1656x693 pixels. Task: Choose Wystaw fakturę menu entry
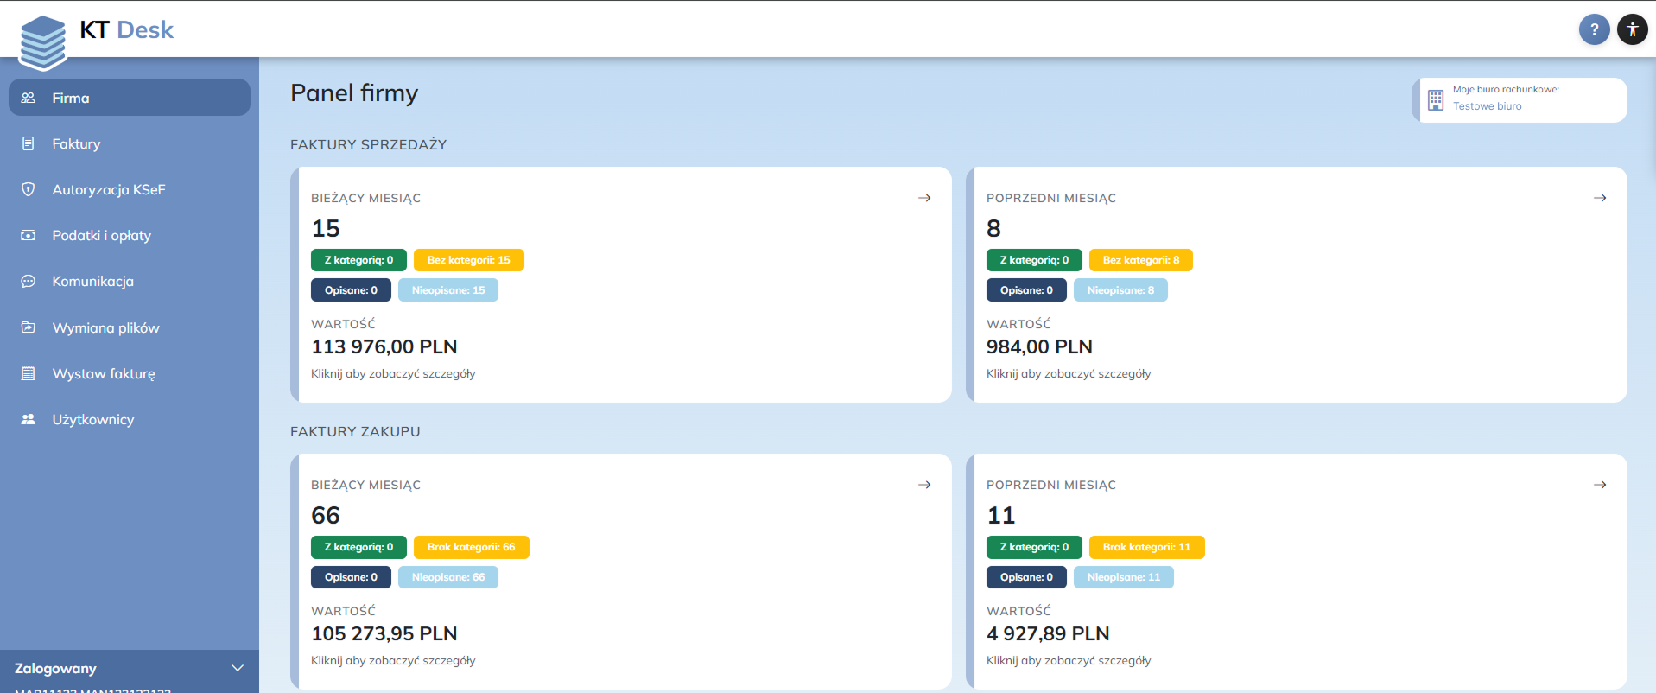point(130,373)
